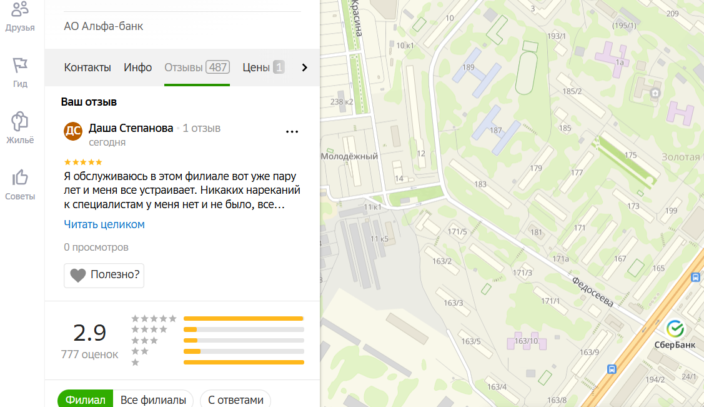Select the Все филиалы filter
The height and width of the screenshot is (407, 704).
tap(153, 399)
